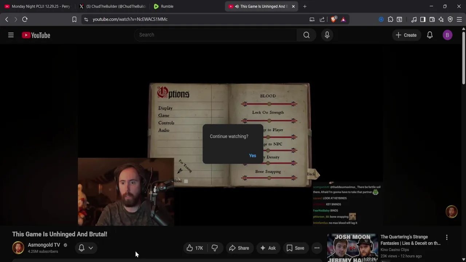Screen dimensions: 466x262
Task: Close the current YouTube tab
Action: [293, 6]
